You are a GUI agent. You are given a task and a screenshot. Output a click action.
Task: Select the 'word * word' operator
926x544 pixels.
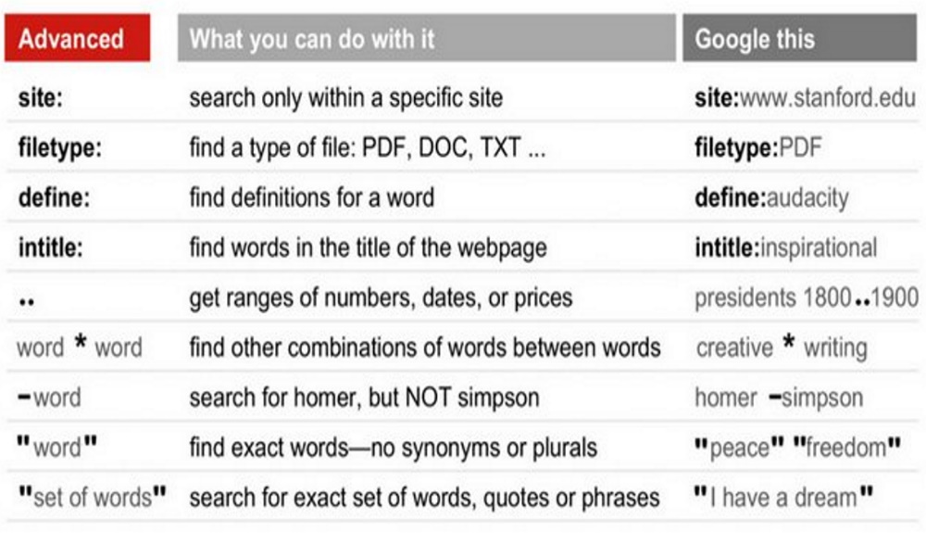pyautogui.click(x=79, y=347)
